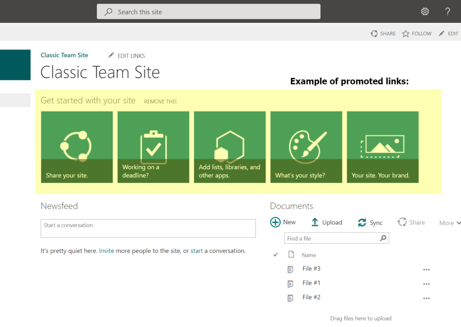Click the greyed Share in Documents toolbar
461x327 pixels.
coord(411,222)
